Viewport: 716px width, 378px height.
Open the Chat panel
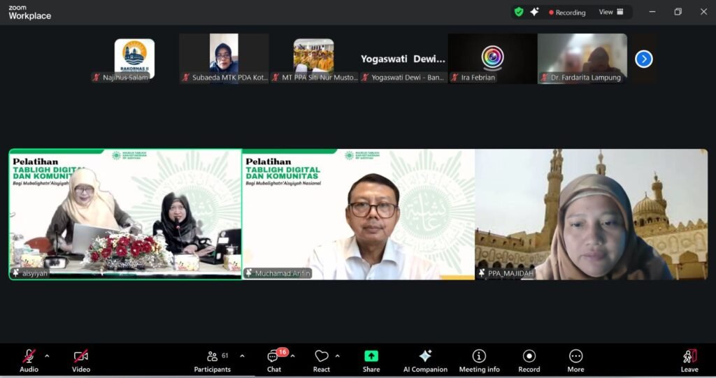[x=274, y=361]
